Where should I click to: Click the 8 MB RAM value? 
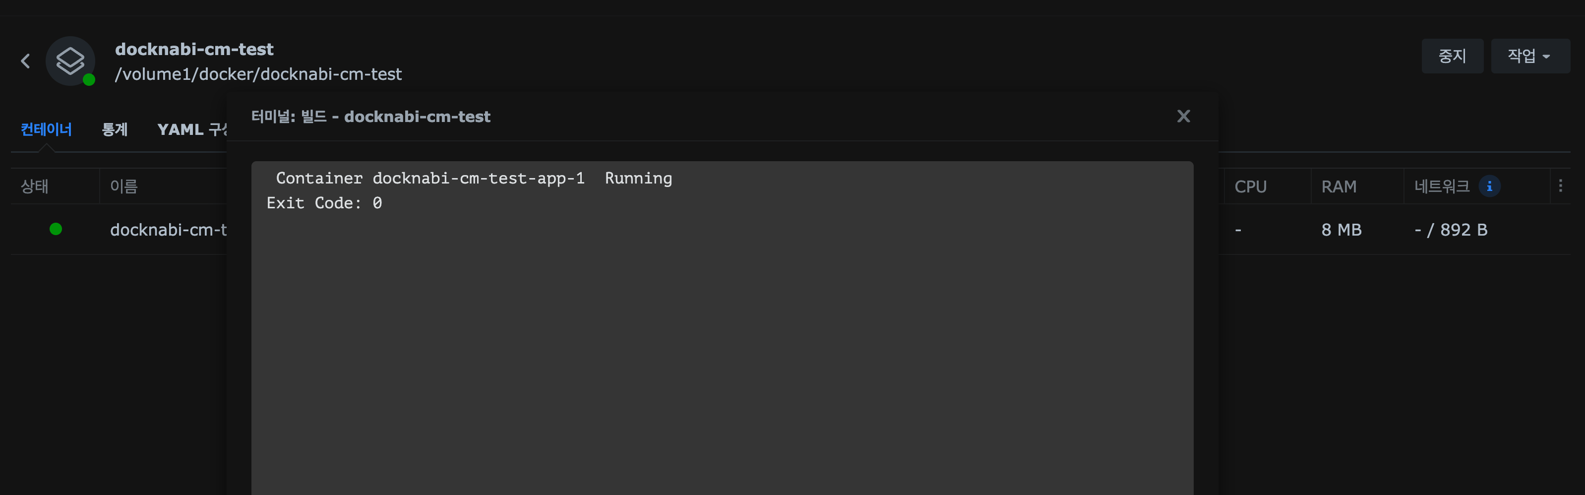pyautogui.click(x=1341, y=230)
